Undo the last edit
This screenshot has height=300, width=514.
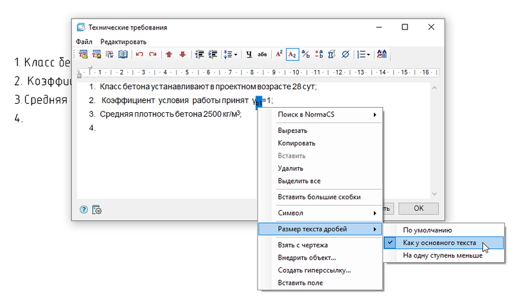pyautogui.click(x=139, y=54)
